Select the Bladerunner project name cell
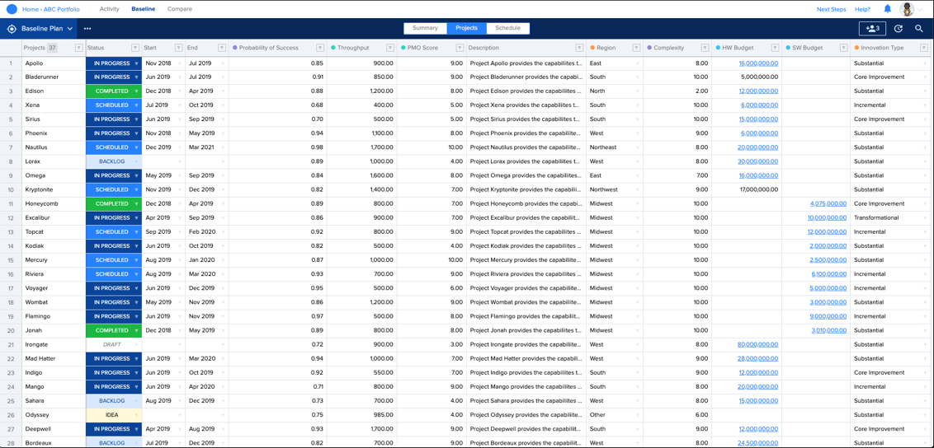Viewport: 934px width, 448px height. 54,77
